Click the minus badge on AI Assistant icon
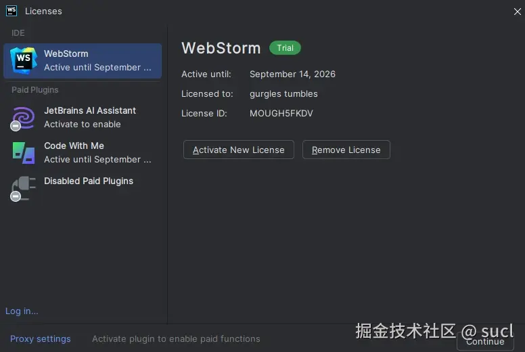 coord(16,126)
